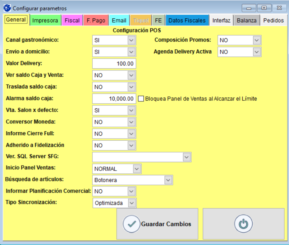Screen dimensions: 289x245
Task: Open the Fiscal tab
Action: pyautogui.click(x=72, y=21)
